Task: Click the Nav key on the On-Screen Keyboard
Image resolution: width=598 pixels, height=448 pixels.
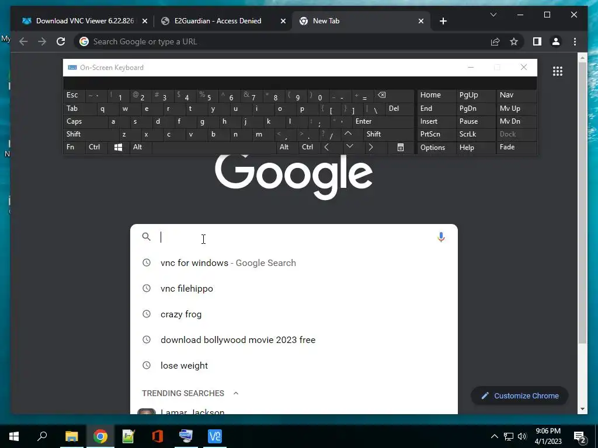Action: pyautogui.click(x=516, y=95)
